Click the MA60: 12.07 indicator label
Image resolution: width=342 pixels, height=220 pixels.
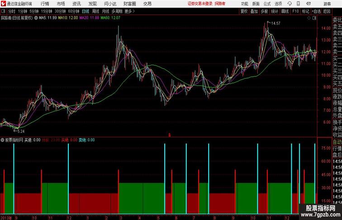click(110, 18)
